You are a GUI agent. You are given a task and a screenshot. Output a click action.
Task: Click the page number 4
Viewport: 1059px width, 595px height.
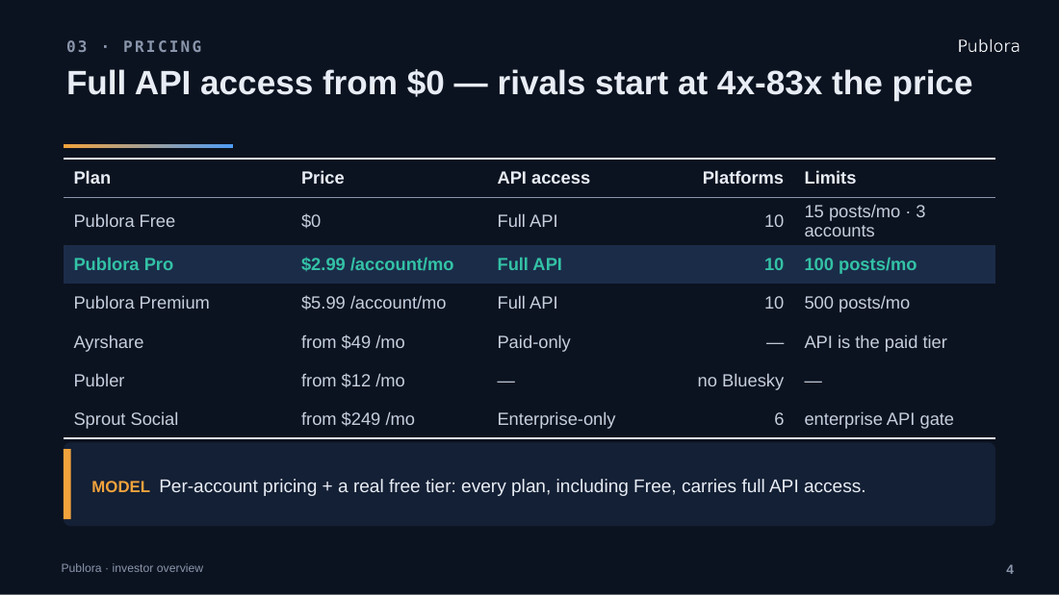click(1010, 569)
